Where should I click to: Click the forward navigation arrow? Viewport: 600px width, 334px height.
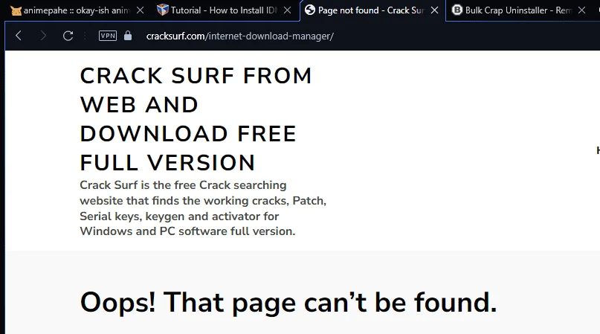[x=43, y=36]
